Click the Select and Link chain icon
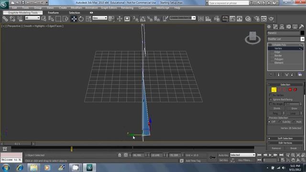This screenshot has height=172, width=306. [5, 19]
